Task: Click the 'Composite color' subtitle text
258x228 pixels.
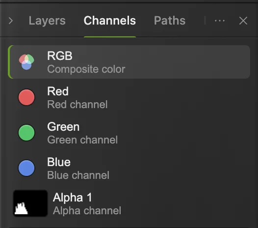Action: 86,69
